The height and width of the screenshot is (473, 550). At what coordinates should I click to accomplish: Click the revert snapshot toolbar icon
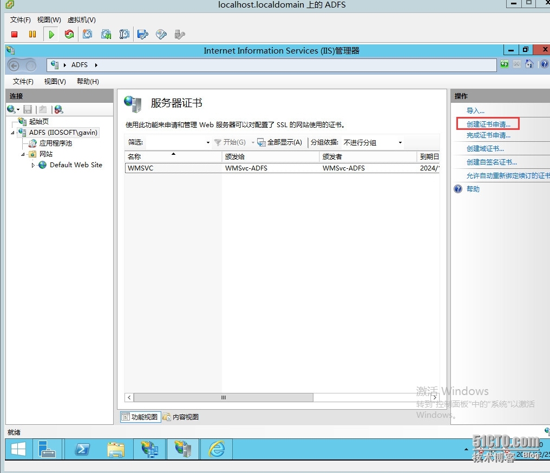pyautogui.click(x=106, y=34)
